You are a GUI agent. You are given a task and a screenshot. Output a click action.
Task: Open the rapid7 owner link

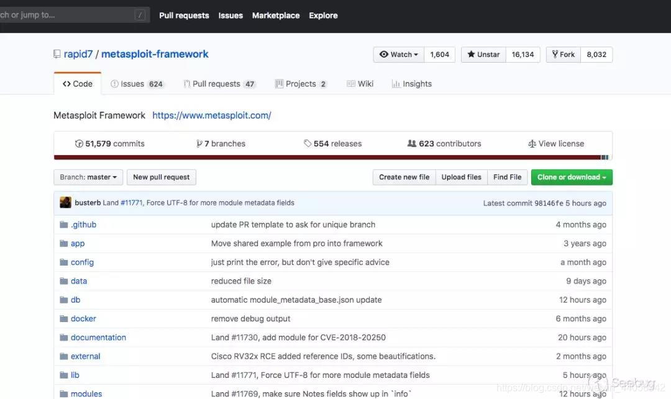(78, 54)
